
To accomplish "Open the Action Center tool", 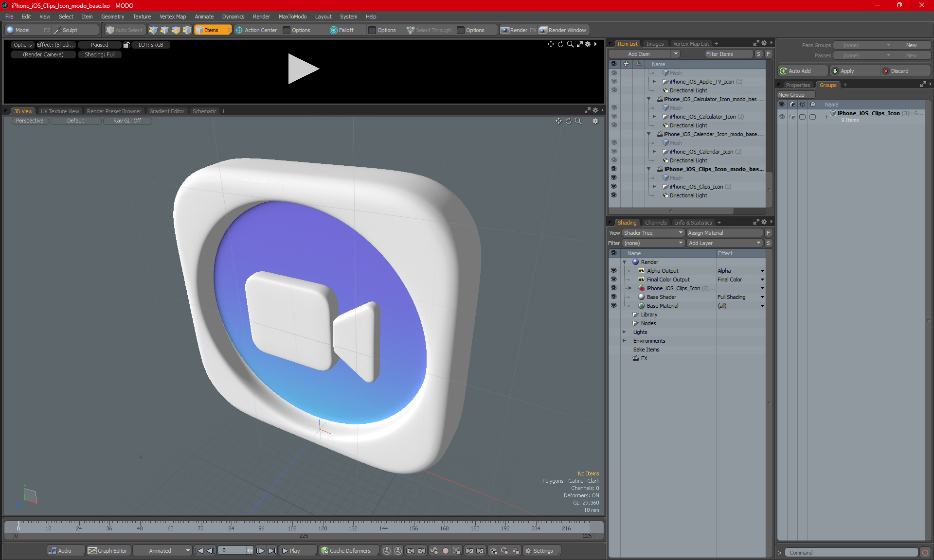I will [256, 30].
